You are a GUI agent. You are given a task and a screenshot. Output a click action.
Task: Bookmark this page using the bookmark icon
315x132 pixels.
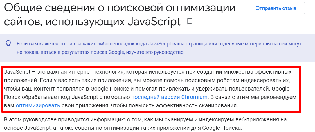click(x=190, y=22)
